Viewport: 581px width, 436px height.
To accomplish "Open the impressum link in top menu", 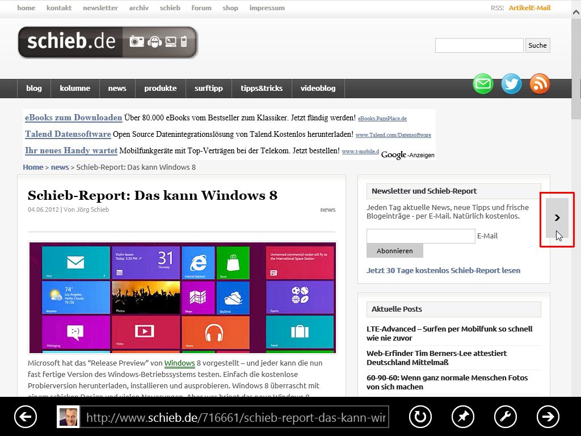I will 267,8.
